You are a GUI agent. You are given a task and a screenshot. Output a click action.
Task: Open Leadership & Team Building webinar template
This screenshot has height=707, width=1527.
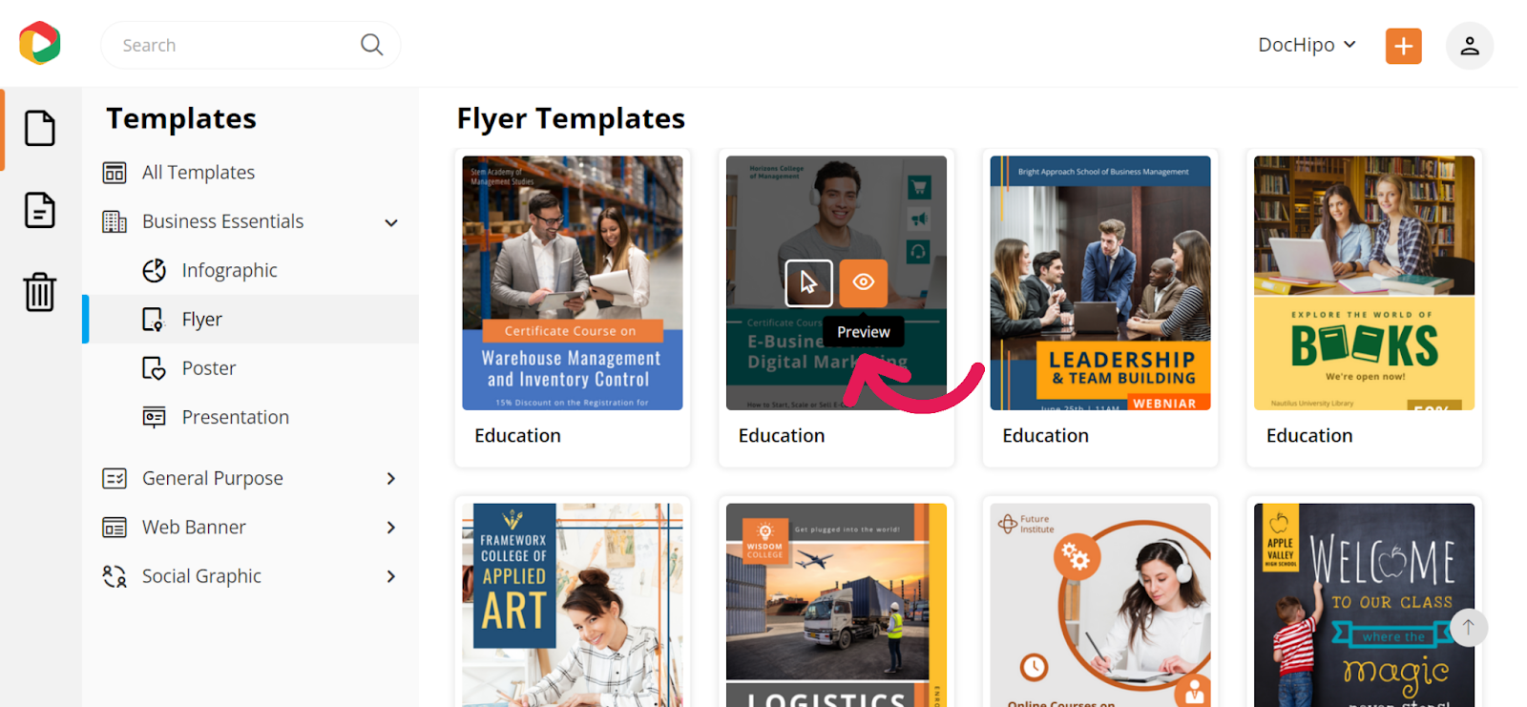[1100, 283]
